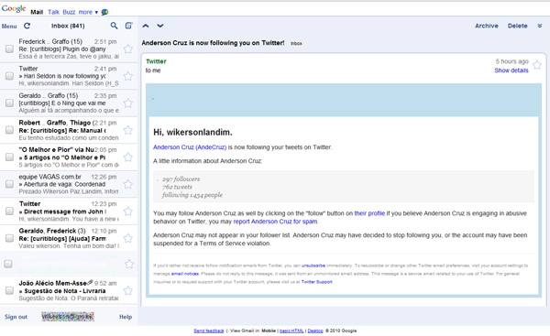Select checkbox for equipe VAGAS.com.br email
The image size is (550, 336).
pyautogui.click(x=9, y=184)
